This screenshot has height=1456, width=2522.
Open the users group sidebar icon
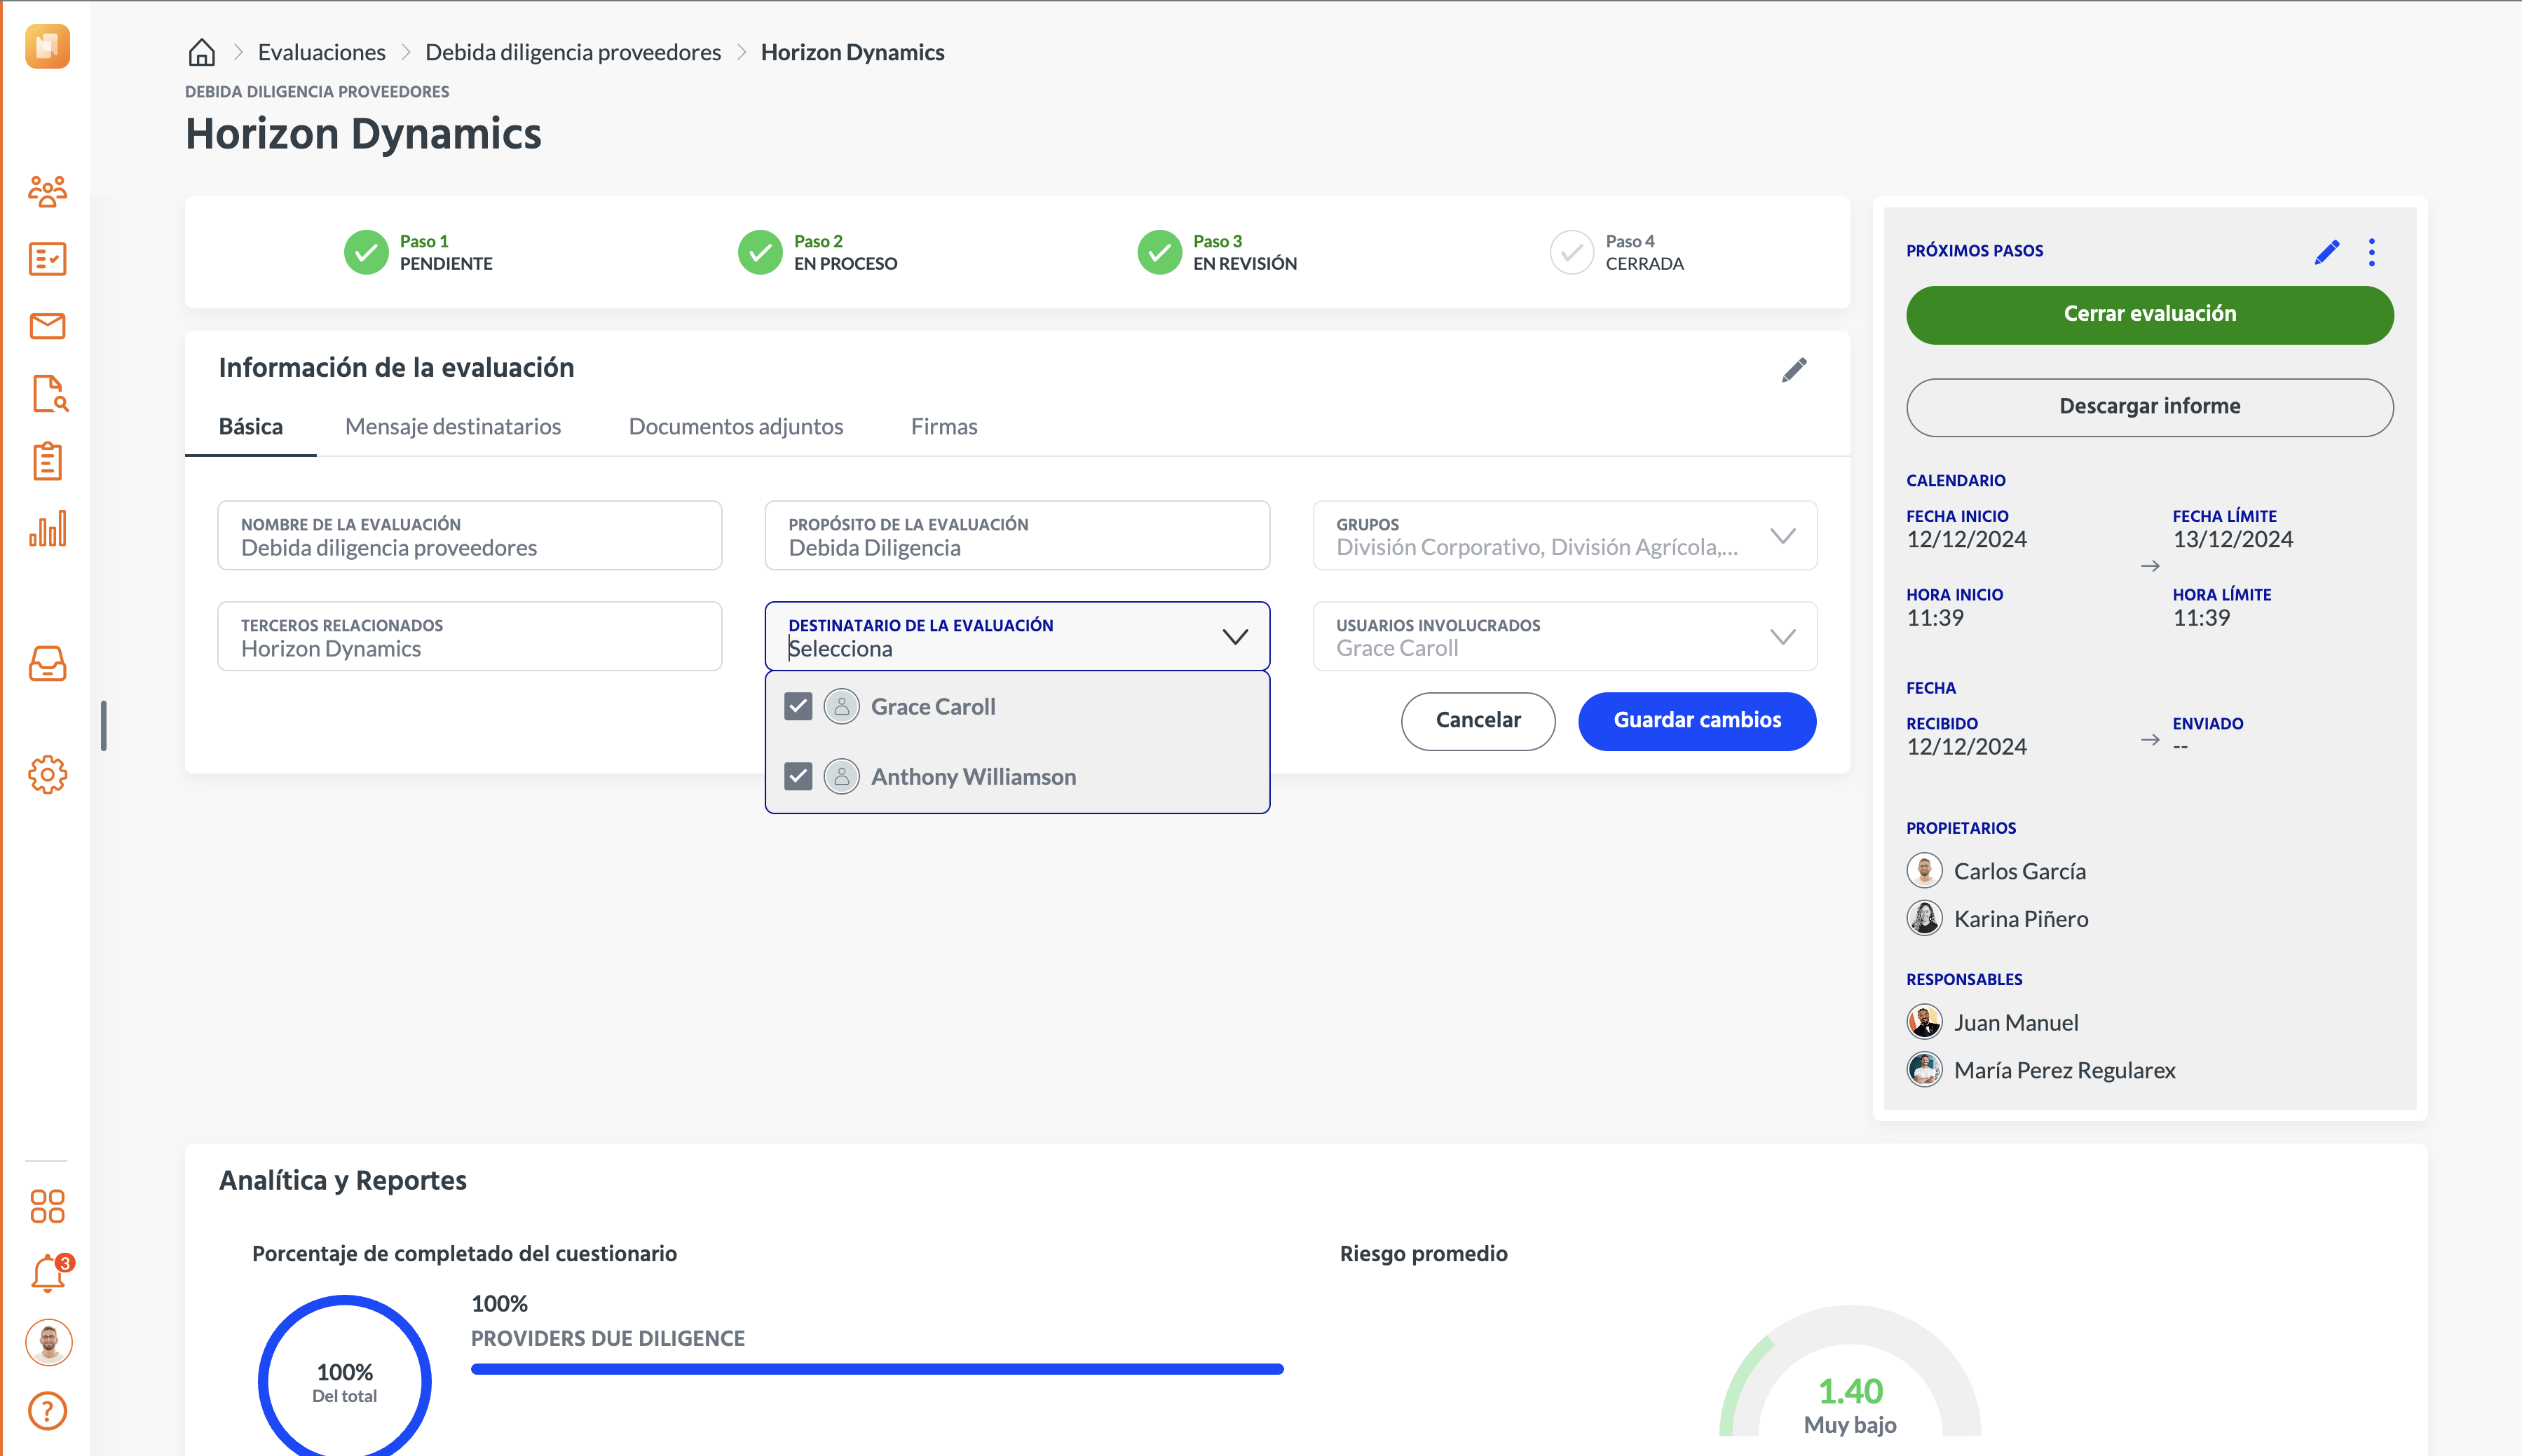tap(47, 191)
